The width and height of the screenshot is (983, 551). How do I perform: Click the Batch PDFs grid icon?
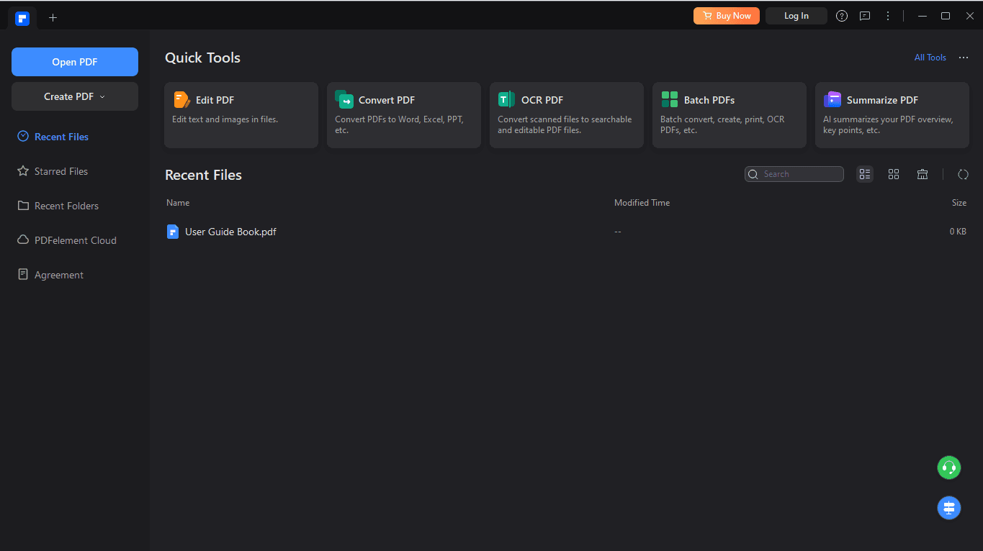[670, 99]
